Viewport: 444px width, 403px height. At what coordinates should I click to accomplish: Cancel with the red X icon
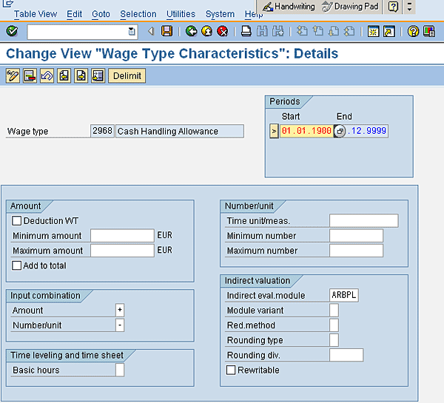click(x=223, y=31)
